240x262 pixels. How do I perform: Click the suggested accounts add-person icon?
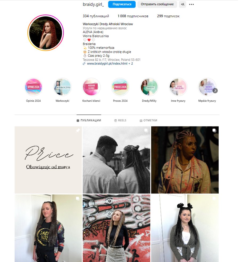[183, 4]
